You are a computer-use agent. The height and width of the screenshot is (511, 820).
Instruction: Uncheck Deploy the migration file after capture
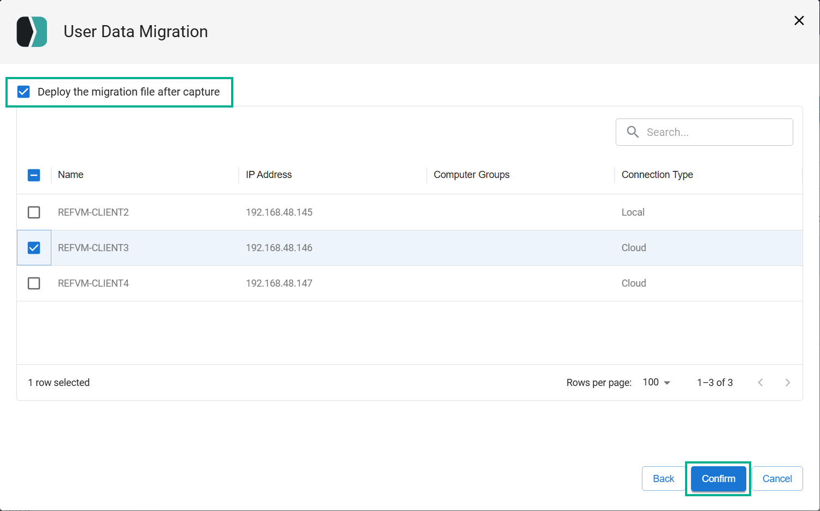[23, 92]
